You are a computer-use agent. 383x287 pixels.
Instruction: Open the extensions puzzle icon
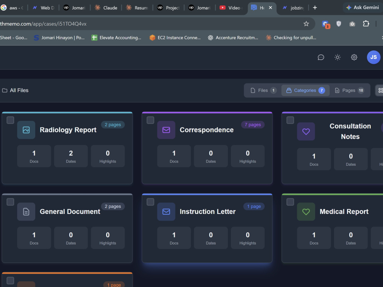pos(366,24)
